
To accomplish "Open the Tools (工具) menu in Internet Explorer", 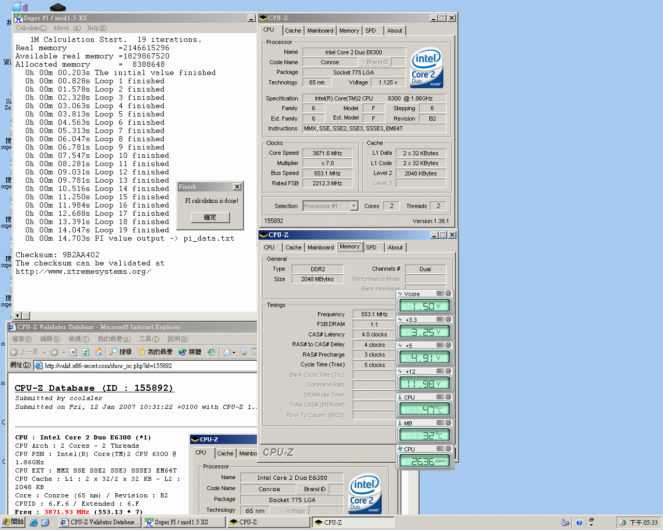I will coord(149,339).
